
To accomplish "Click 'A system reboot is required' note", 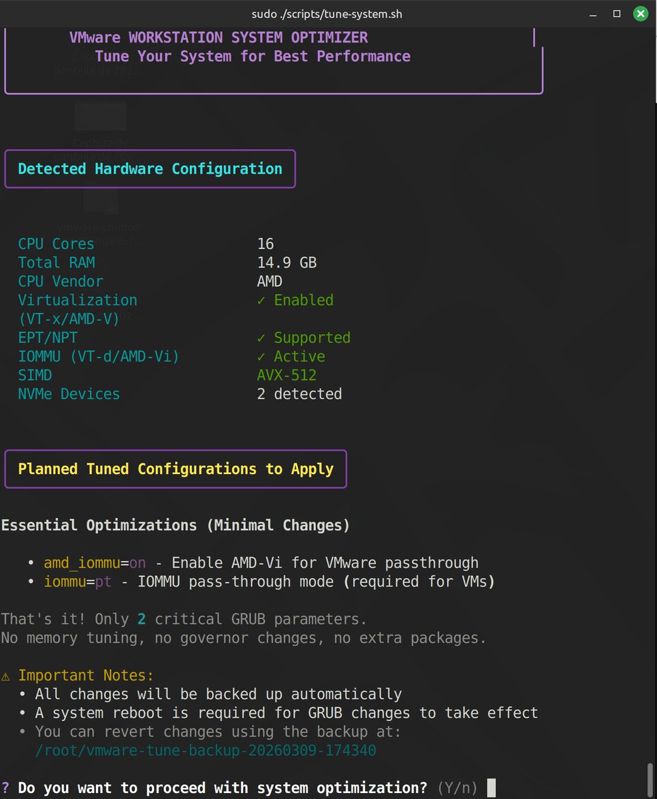I will click(x=287, y=712).
